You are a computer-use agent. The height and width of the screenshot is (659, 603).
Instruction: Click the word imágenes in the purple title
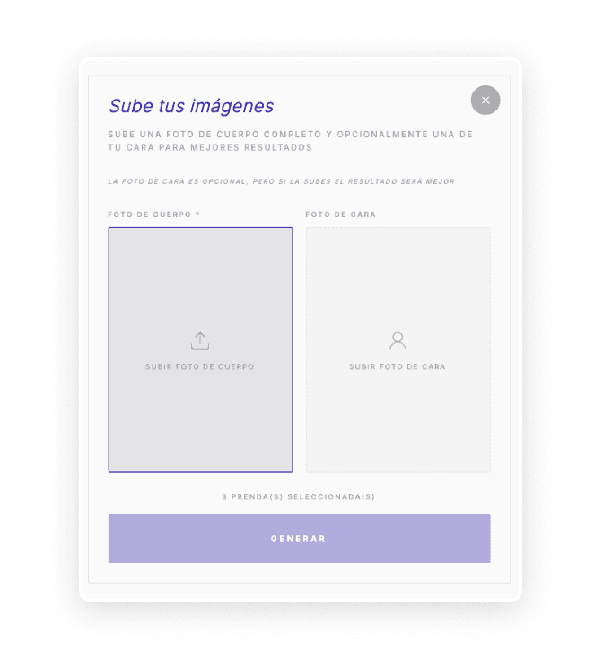pyautogui.click(x=232, y=107)
